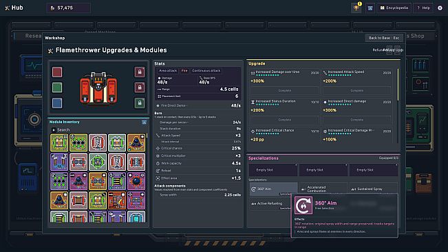This screenshot has width=448, height=252.
Task: Open the trophy achievements icon
Action: pos(356,8)
